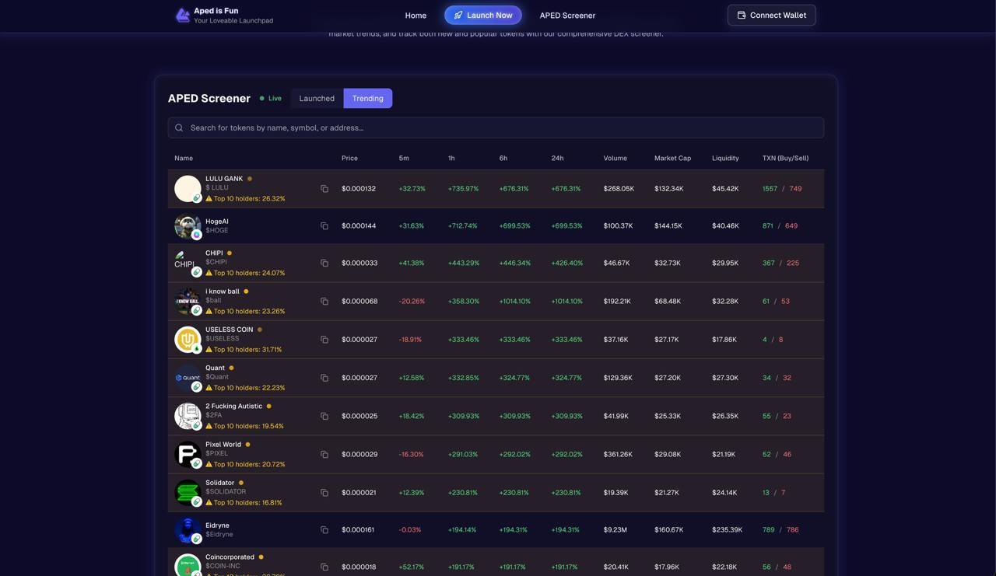This screenshot has width=996, height=576.
Task: Open the HogeAI token avatar
Action: tap(188, 226)
